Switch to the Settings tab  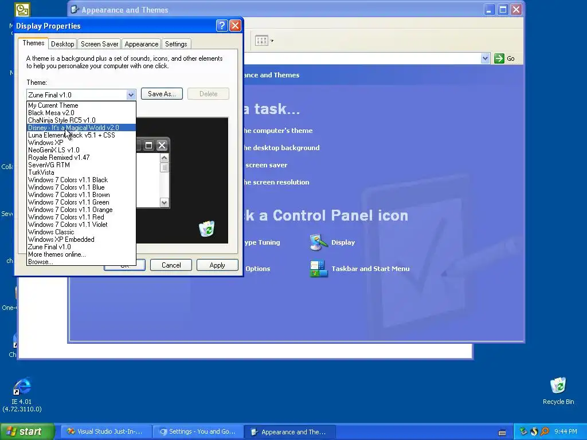(176, 44)
